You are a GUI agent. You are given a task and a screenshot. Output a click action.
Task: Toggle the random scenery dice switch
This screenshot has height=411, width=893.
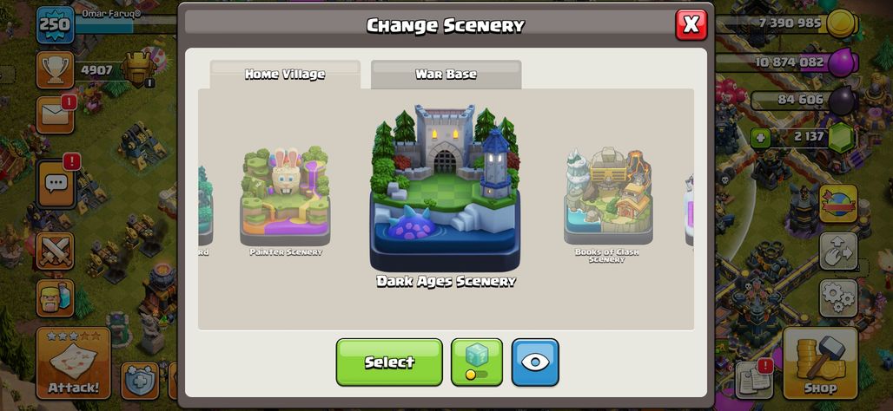click(477, 362)
